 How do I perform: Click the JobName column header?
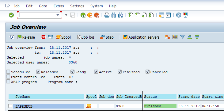47,97
